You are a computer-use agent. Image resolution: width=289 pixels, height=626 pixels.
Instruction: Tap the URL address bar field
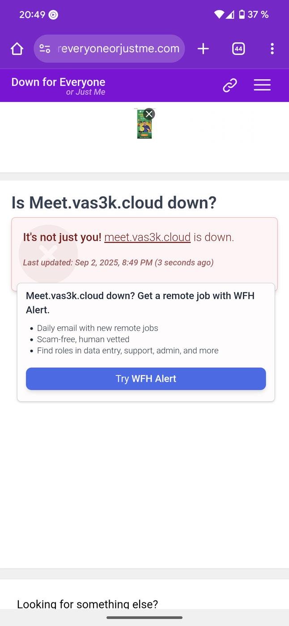(119, 49)
